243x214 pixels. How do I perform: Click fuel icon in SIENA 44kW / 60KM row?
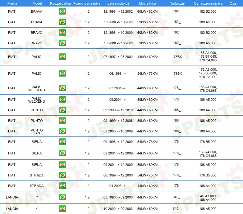(62, 153)
